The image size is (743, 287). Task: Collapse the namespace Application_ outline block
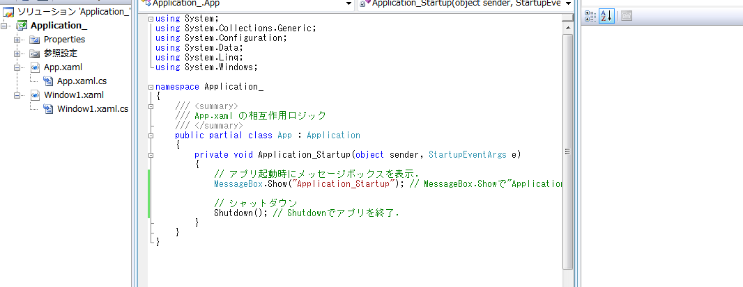tap(151, 87)
